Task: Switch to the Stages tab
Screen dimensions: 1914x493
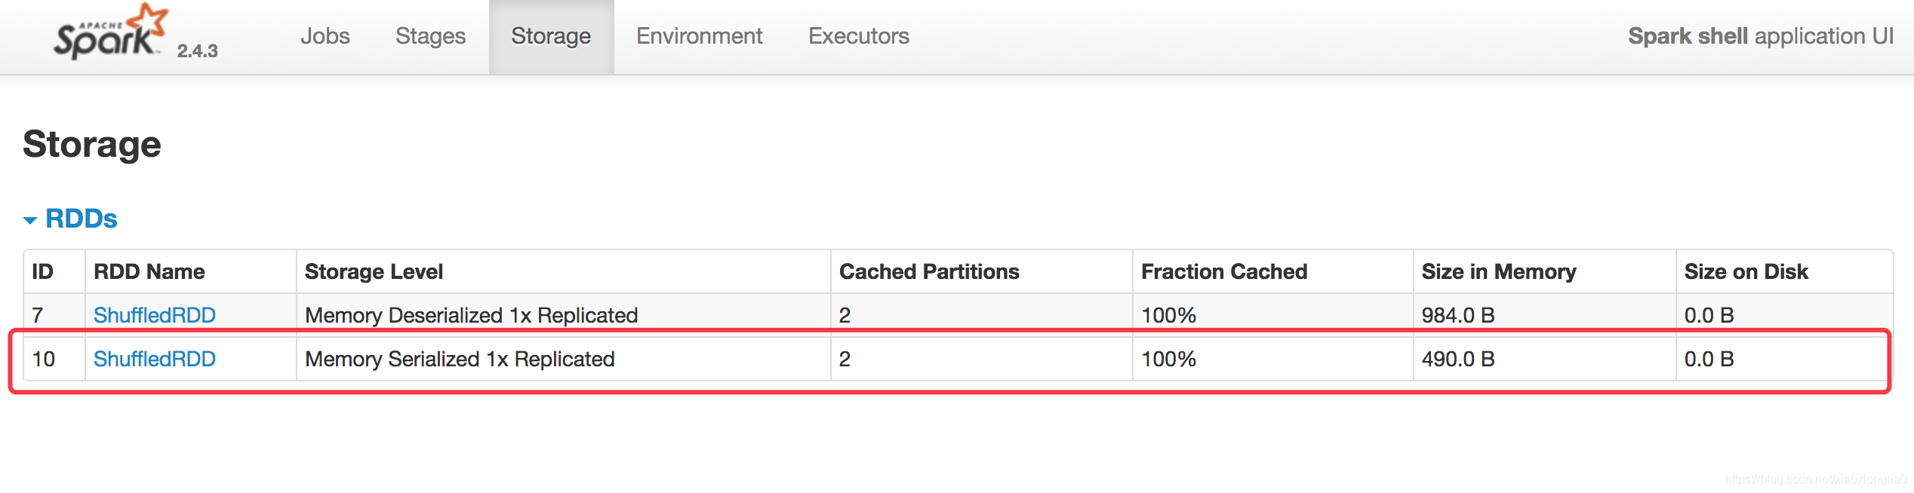Action: click(x=431, y=36)
